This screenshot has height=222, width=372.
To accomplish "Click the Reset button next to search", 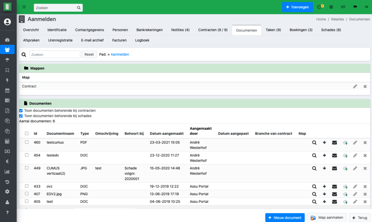I will point(89,54).
